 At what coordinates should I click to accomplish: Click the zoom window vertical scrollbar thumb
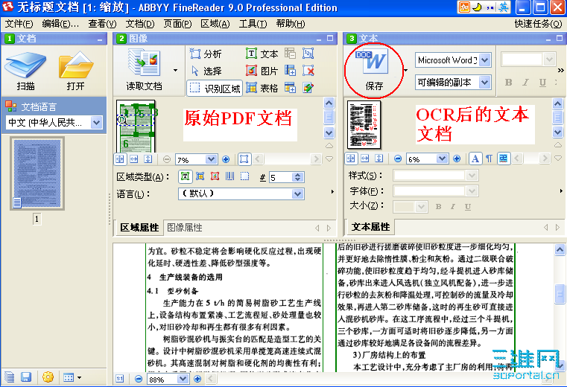[x=560, y=294]
